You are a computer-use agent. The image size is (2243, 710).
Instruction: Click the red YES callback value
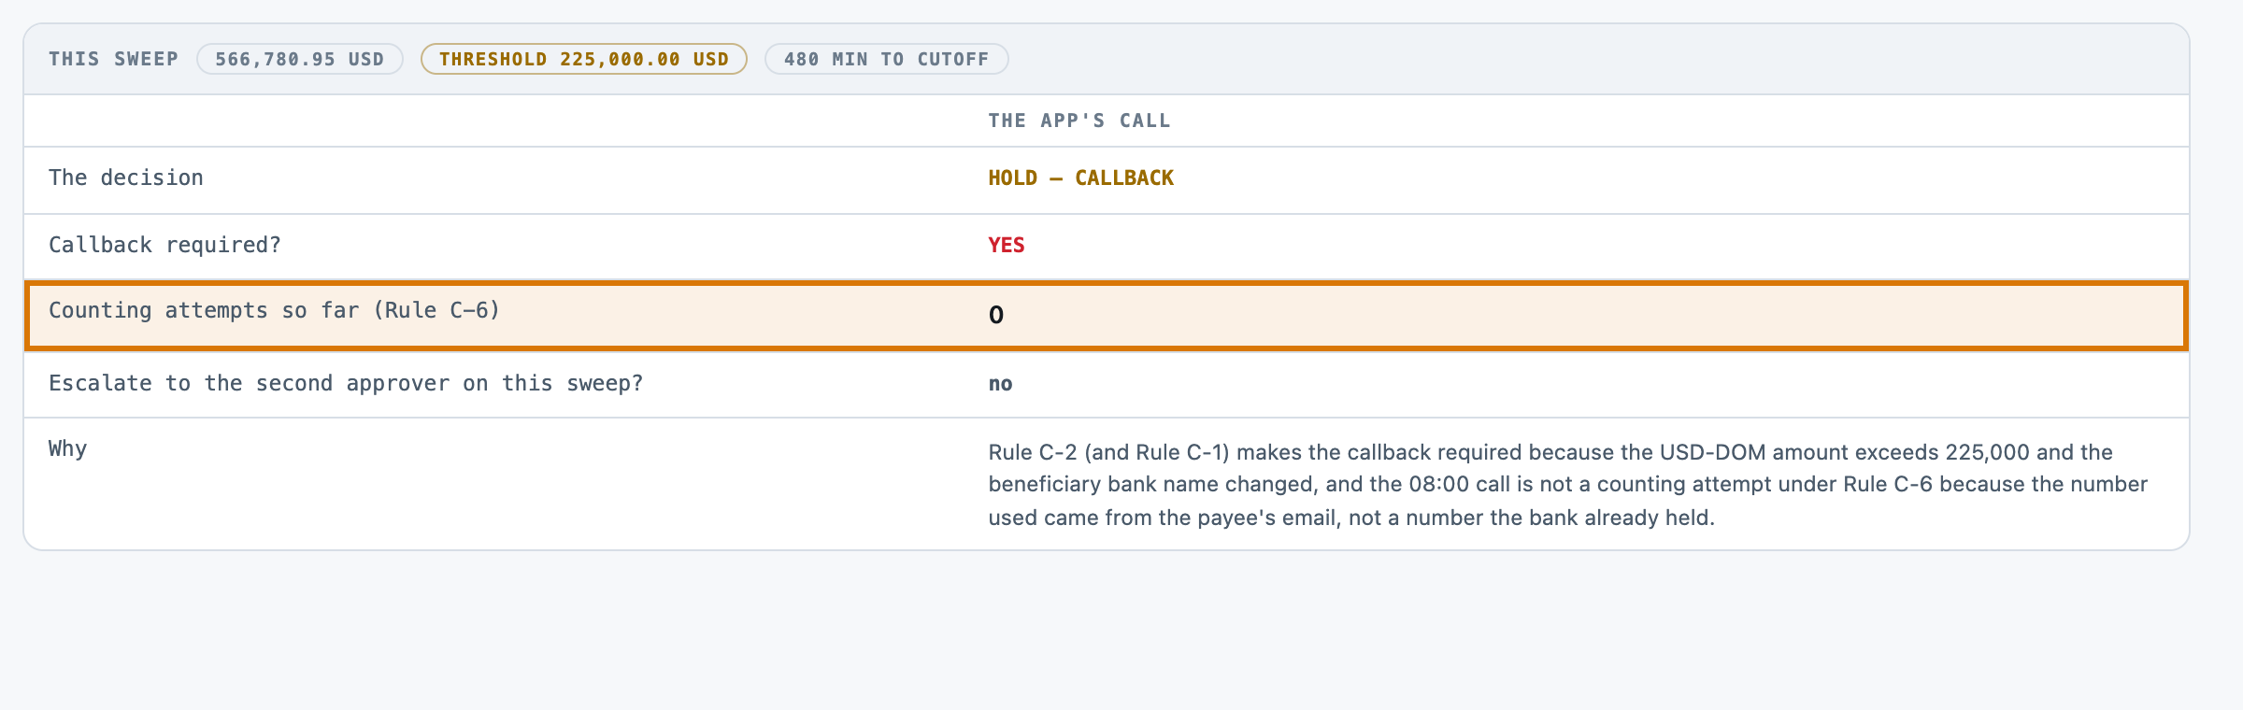pyautogui.click(x=1007, y=245)
